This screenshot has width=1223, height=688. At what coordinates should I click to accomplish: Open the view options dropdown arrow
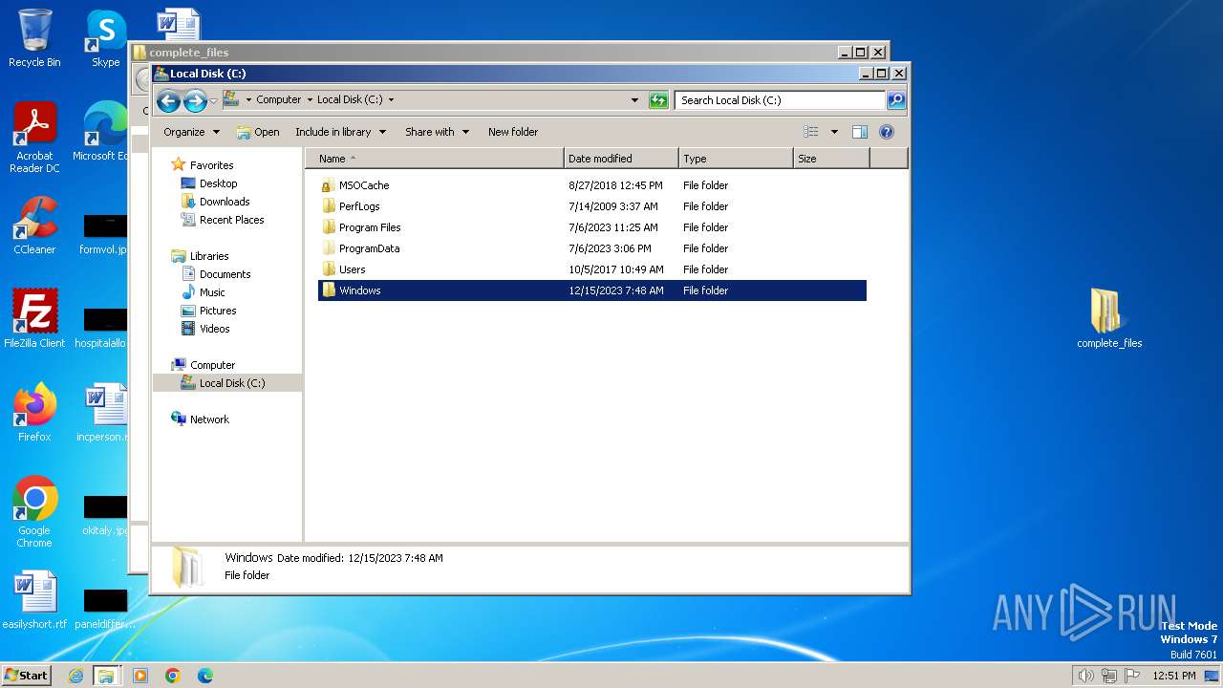pyautogui.click(x=834, y=132)
